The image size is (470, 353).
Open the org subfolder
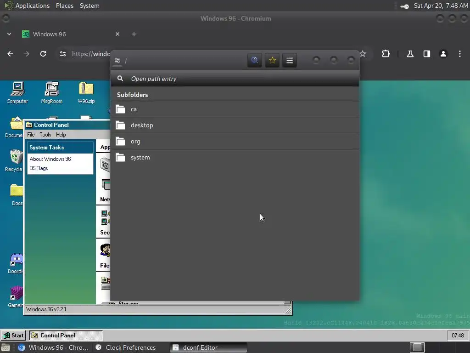tap(235, 142)
